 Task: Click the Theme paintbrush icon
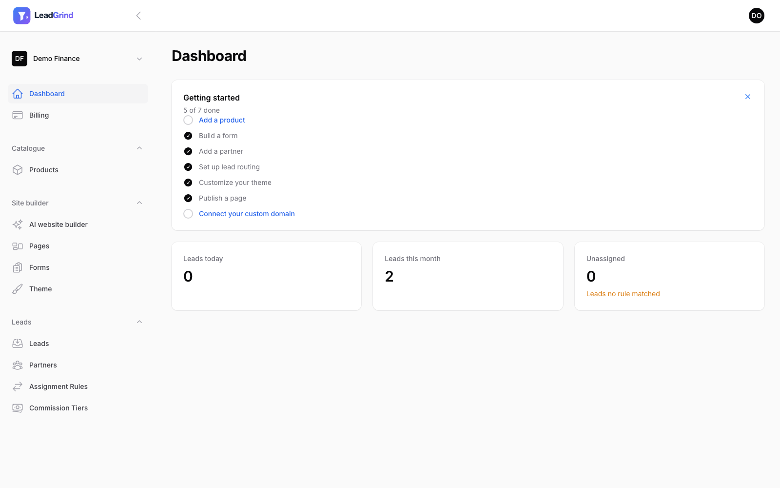18,289
